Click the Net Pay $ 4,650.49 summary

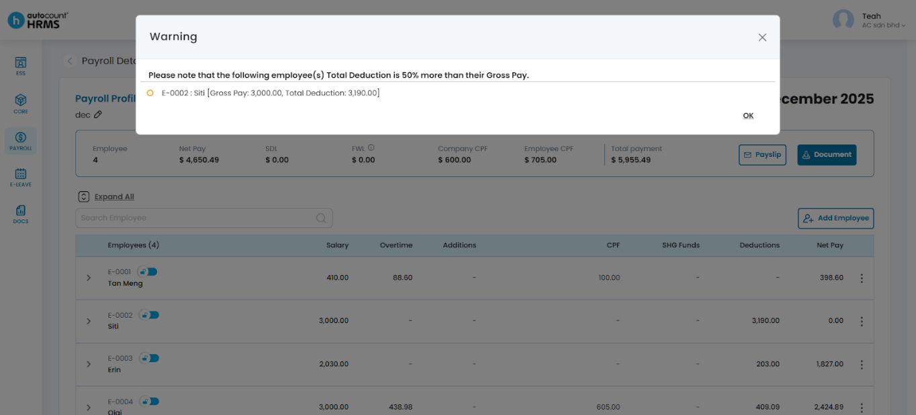coord(199,160)
